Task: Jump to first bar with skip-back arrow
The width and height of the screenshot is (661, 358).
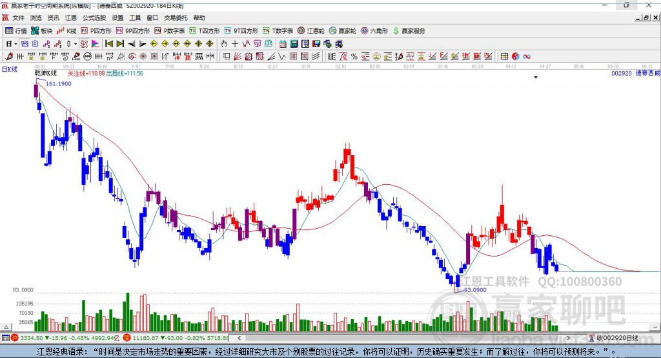Action: pos(108,43)
